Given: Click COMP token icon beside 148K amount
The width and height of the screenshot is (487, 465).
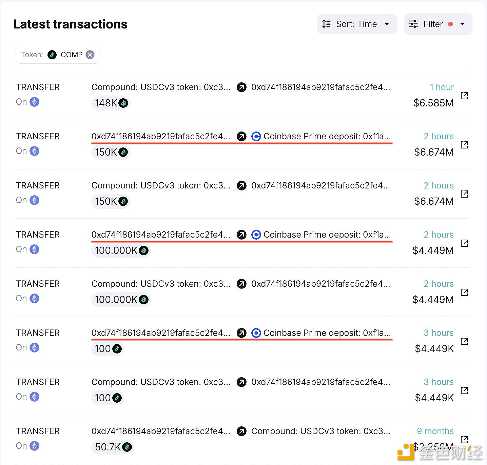Looking at the screenshot, I should [123, 103].
